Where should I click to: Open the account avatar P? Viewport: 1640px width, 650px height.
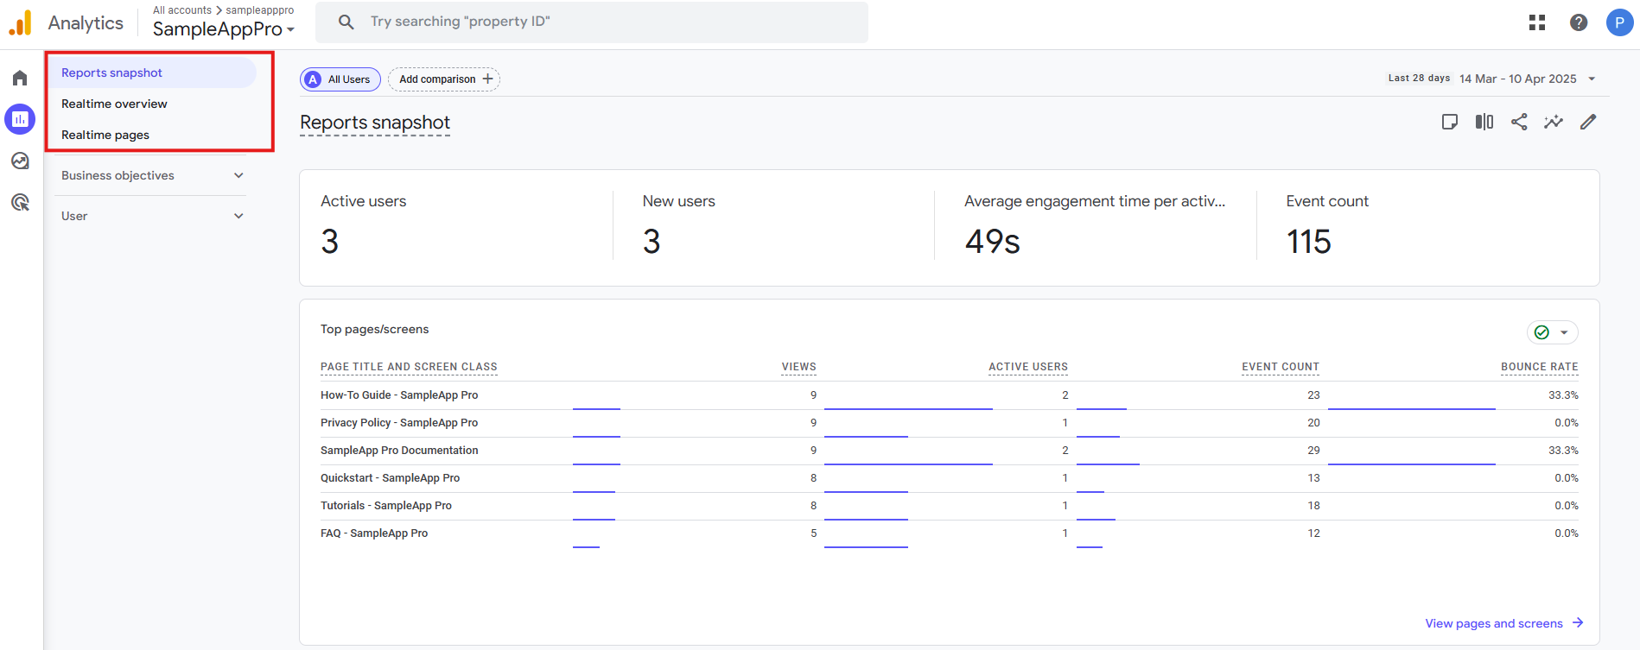1619,22
